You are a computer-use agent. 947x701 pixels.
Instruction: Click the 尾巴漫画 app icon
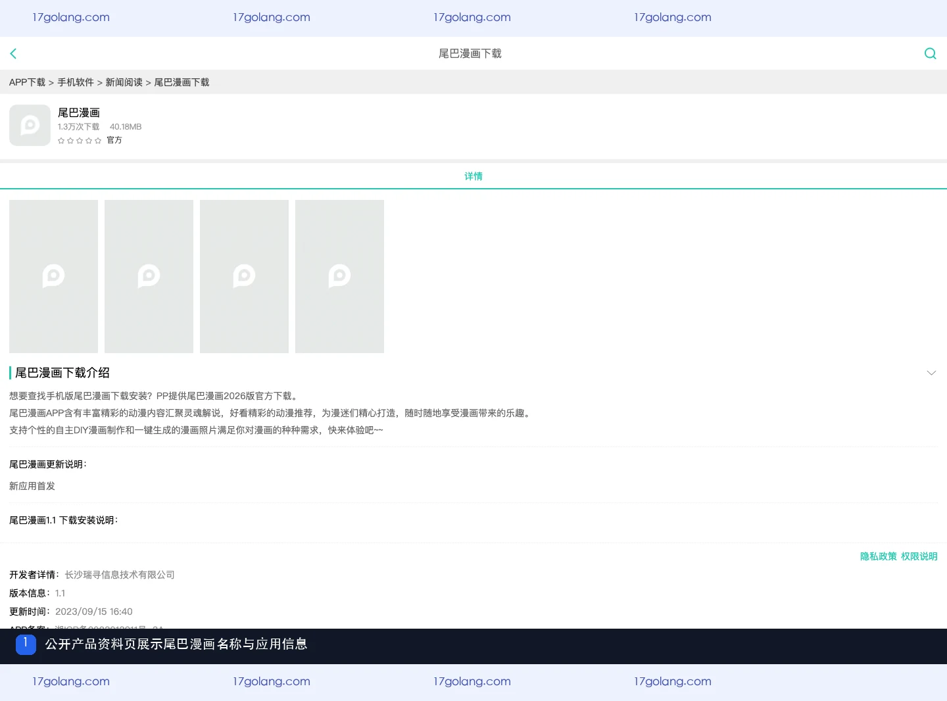[30, 125]
